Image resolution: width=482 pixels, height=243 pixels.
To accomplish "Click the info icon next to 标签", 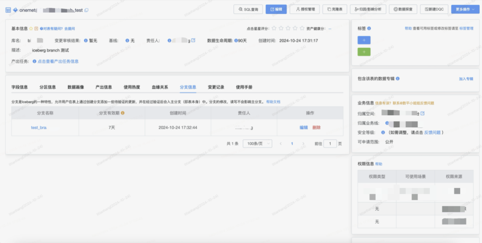I will [369, 28].
